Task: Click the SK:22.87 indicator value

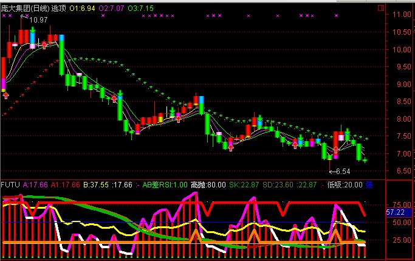Action: coord(244,184)
